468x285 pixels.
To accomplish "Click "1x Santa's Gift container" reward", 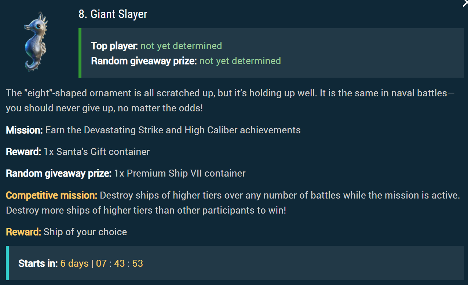I will point(96,152).
